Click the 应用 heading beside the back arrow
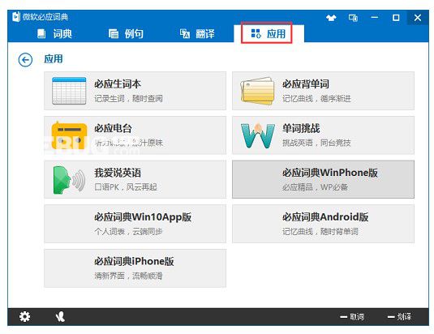434x334 pixels. 54,59
